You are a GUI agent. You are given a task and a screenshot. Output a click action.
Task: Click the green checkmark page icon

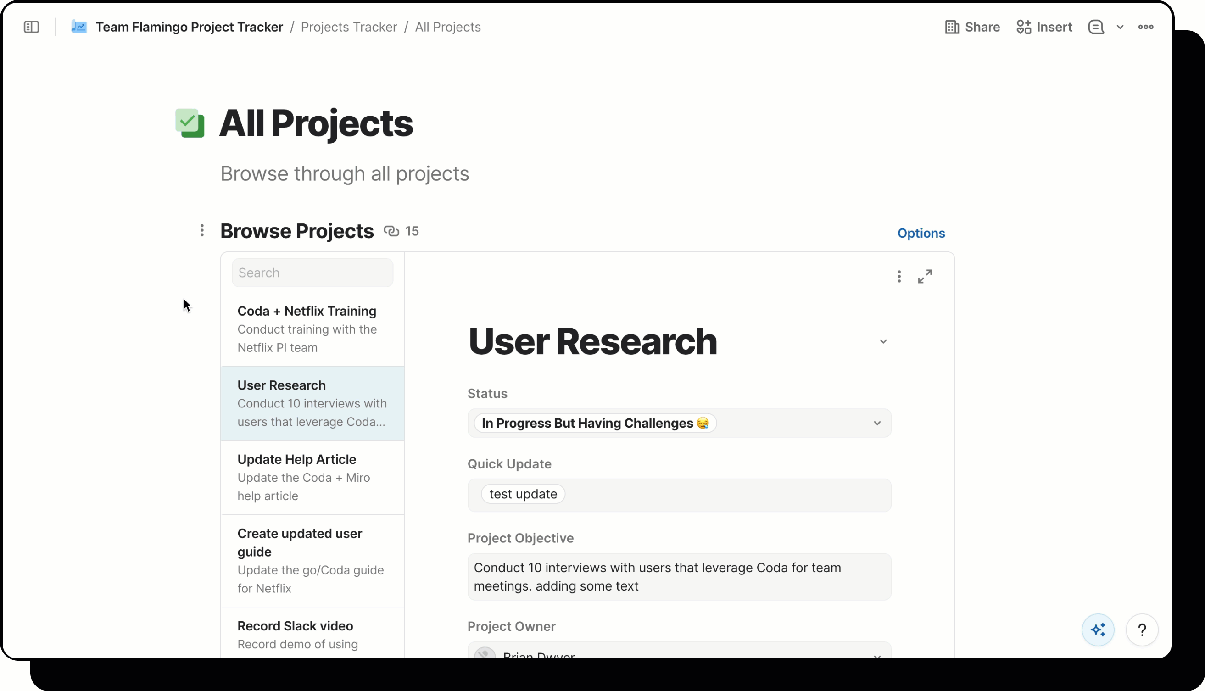(190, 123)
